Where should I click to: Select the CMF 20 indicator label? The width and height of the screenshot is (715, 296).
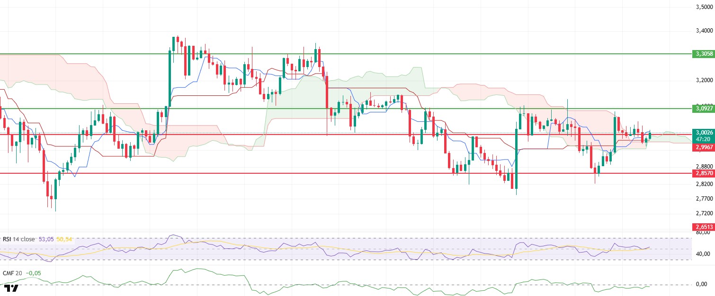(12, 273)
